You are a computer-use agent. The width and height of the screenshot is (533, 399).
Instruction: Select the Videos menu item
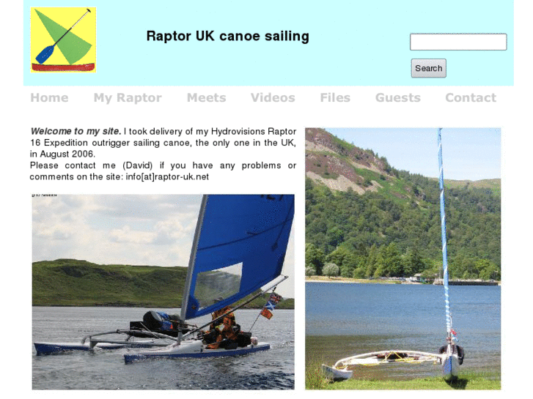pos(273,98)
